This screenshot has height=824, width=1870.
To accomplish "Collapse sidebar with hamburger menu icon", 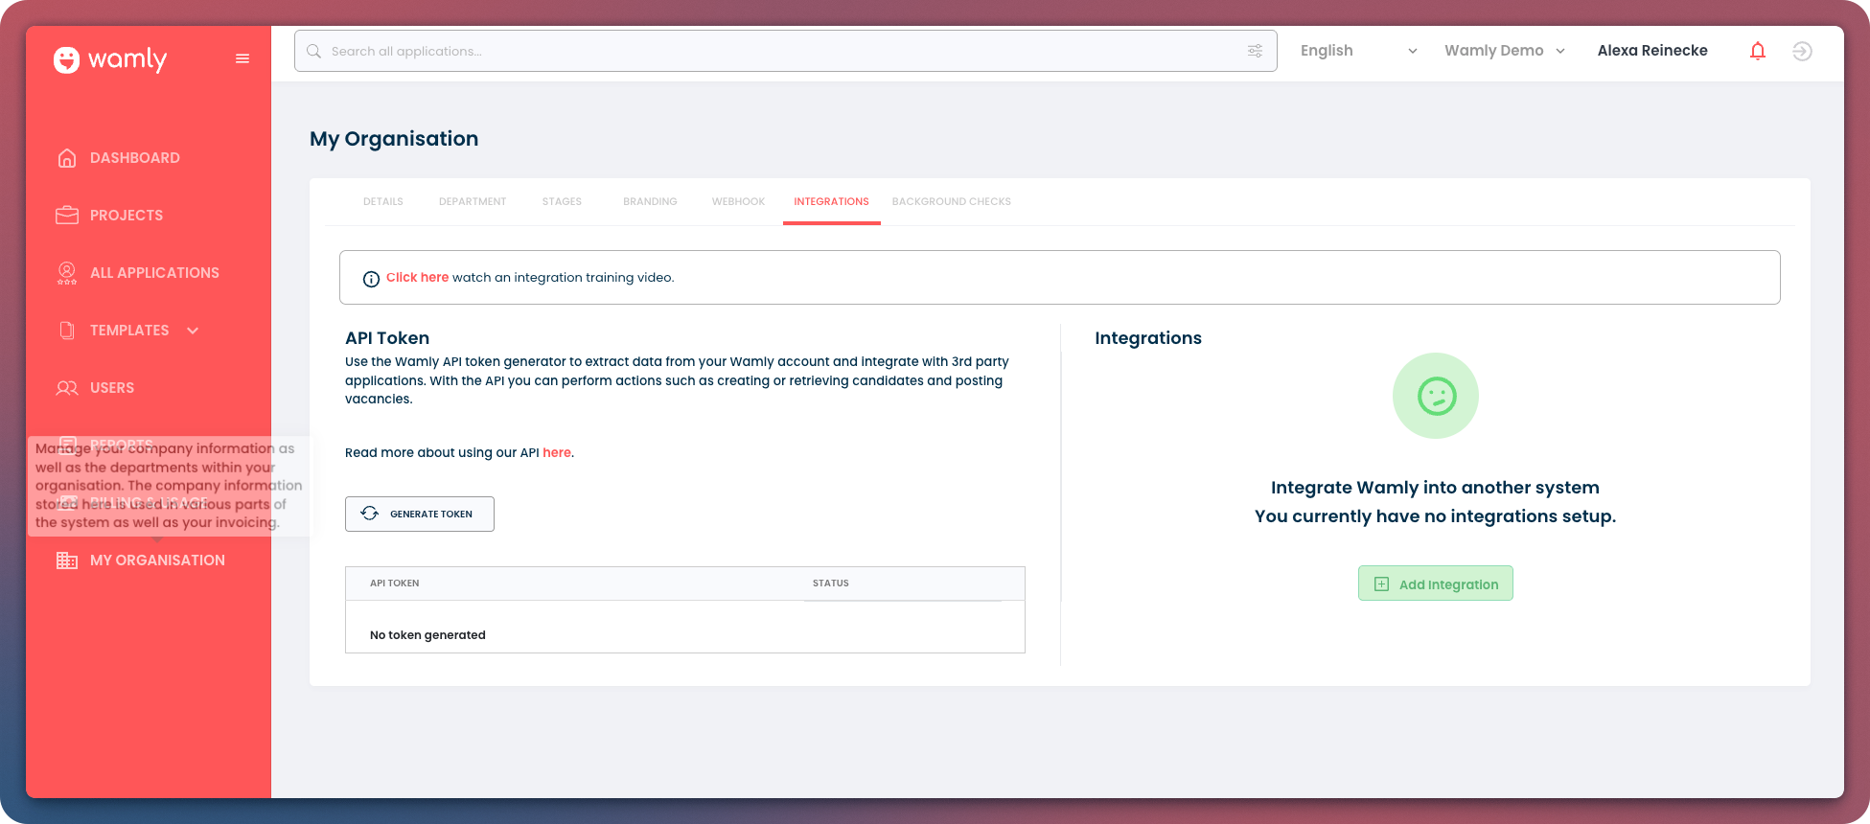I will click(242, 59).
